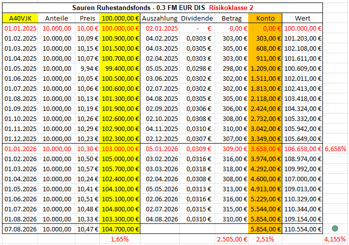Click the Wert cell 105.942,00 €
The height and width of the screenshot is (245, 349).
pyautogui.click(x=302, y=129)
